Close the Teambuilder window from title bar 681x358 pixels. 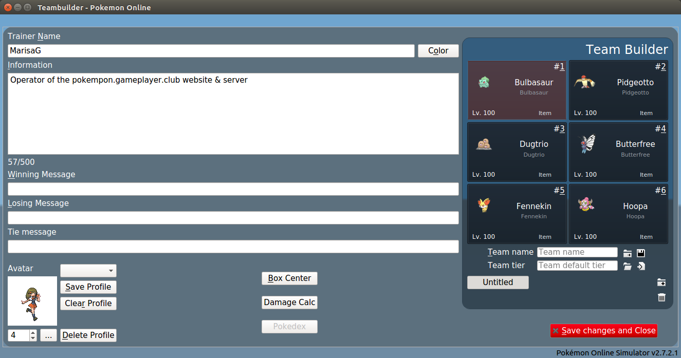point(7,7)
